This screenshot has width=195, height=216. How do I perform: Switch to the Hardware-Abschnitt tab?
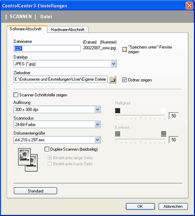coord(68,29)
